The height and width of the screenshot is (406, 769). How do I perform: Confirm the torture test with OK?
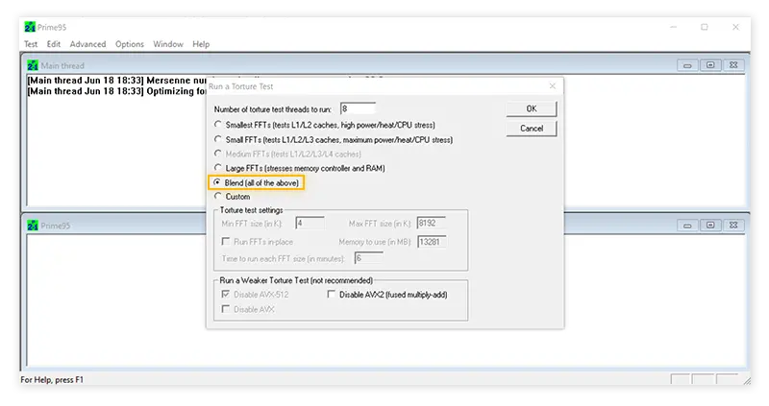pyautogui.click(x=532, y=108)
